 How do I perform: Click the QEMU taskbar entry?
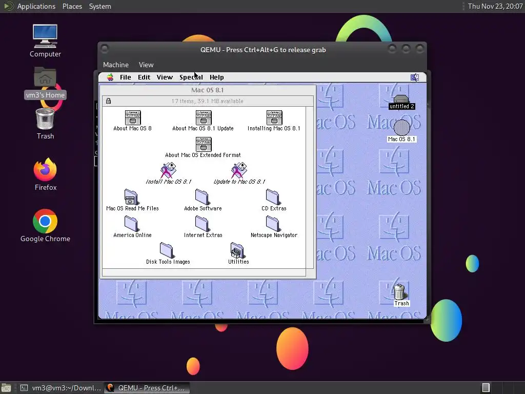pyautogui.click(x=147, y=388)
